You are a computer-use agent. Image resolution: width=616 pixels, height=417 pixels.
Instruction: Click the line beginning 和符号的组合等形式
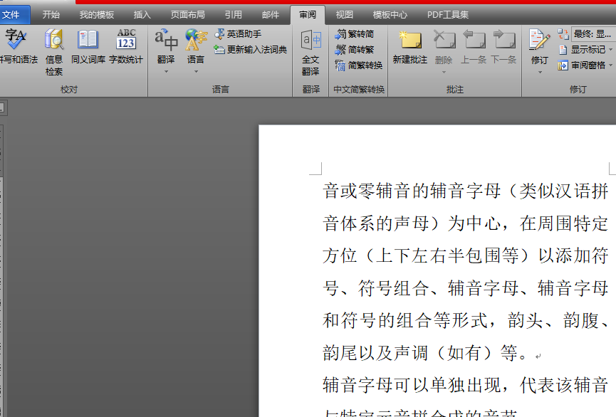(465, 320)
